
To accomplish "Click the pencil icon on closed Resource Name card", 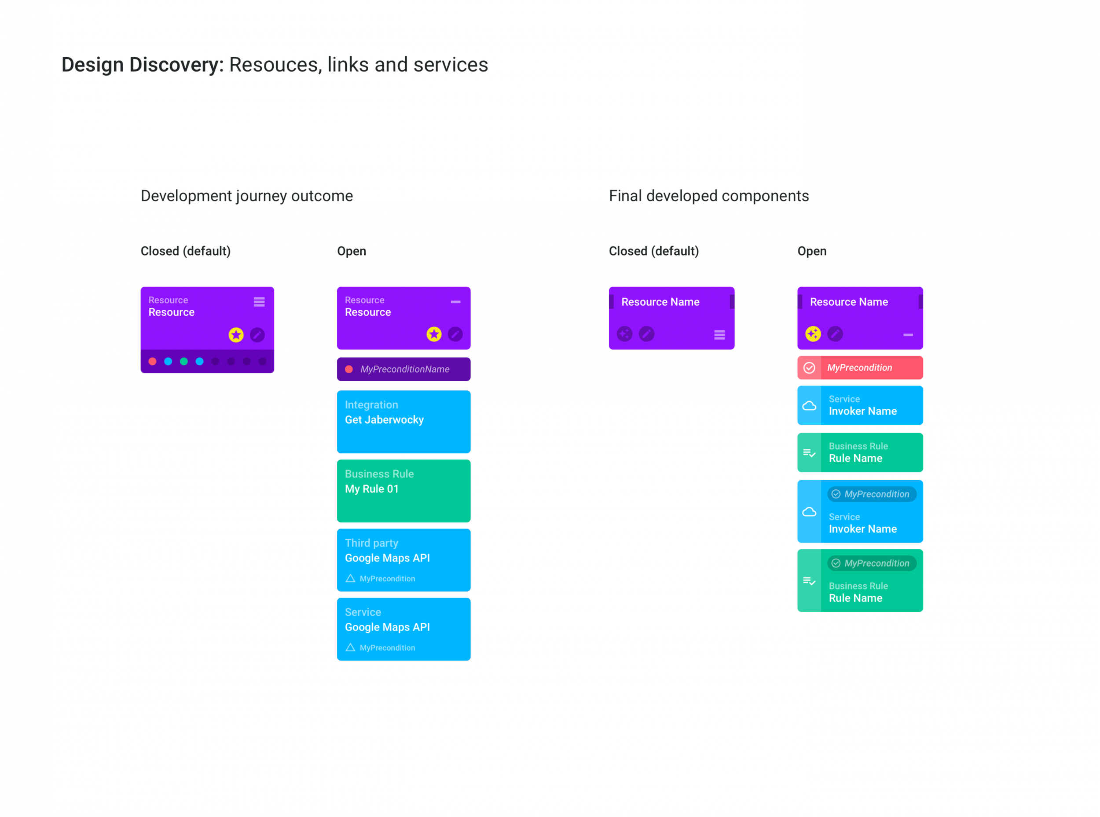I will (646, 334).
